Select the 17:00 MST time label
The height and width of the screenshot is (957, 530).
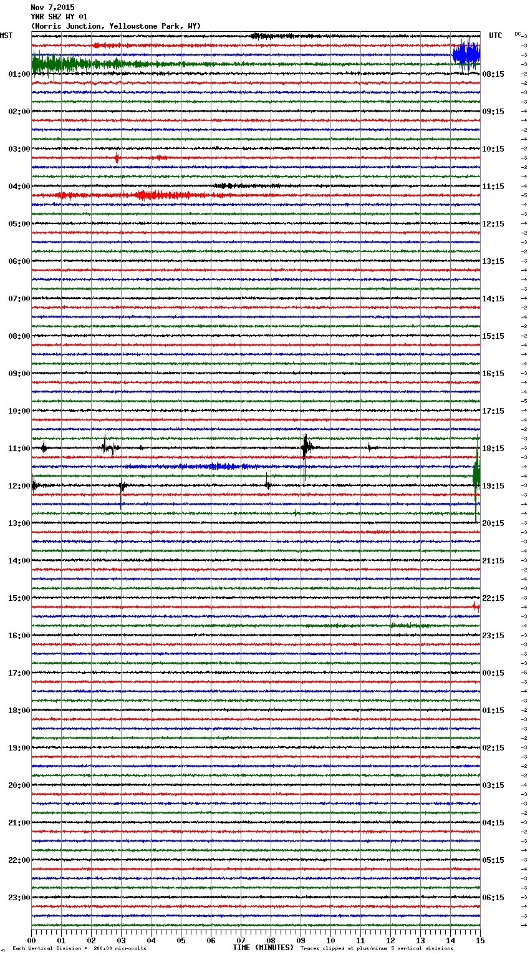tap(19, 673)
